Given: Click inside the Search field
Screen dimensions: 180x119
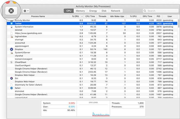Looking at the screenshot, I should tap(160, 11).
